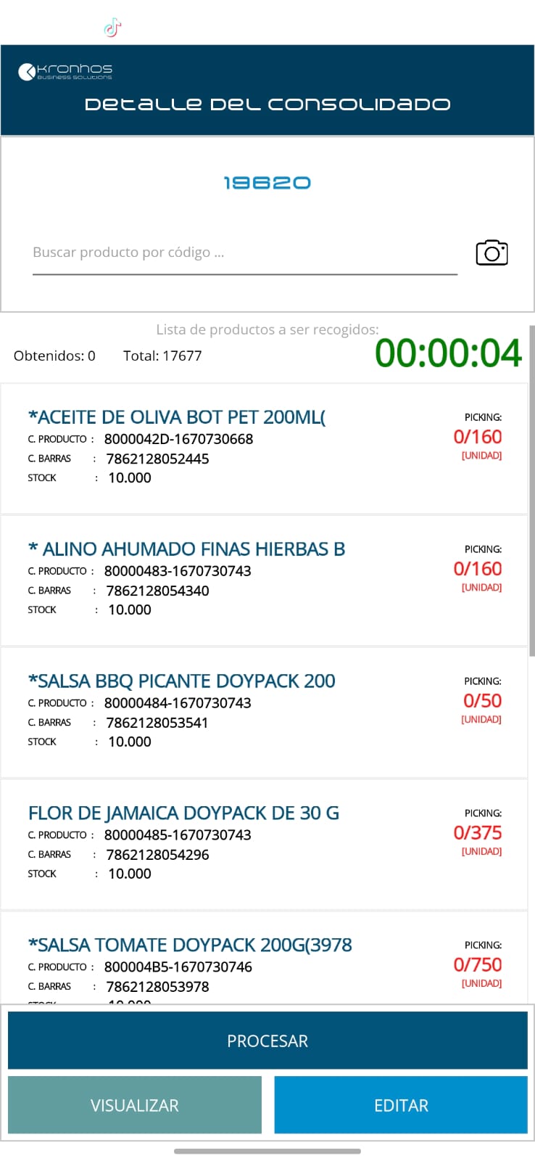Click the TikTok icon in status bar
The width and height of the screenshot is (535, 1161).
pos(112,28)
